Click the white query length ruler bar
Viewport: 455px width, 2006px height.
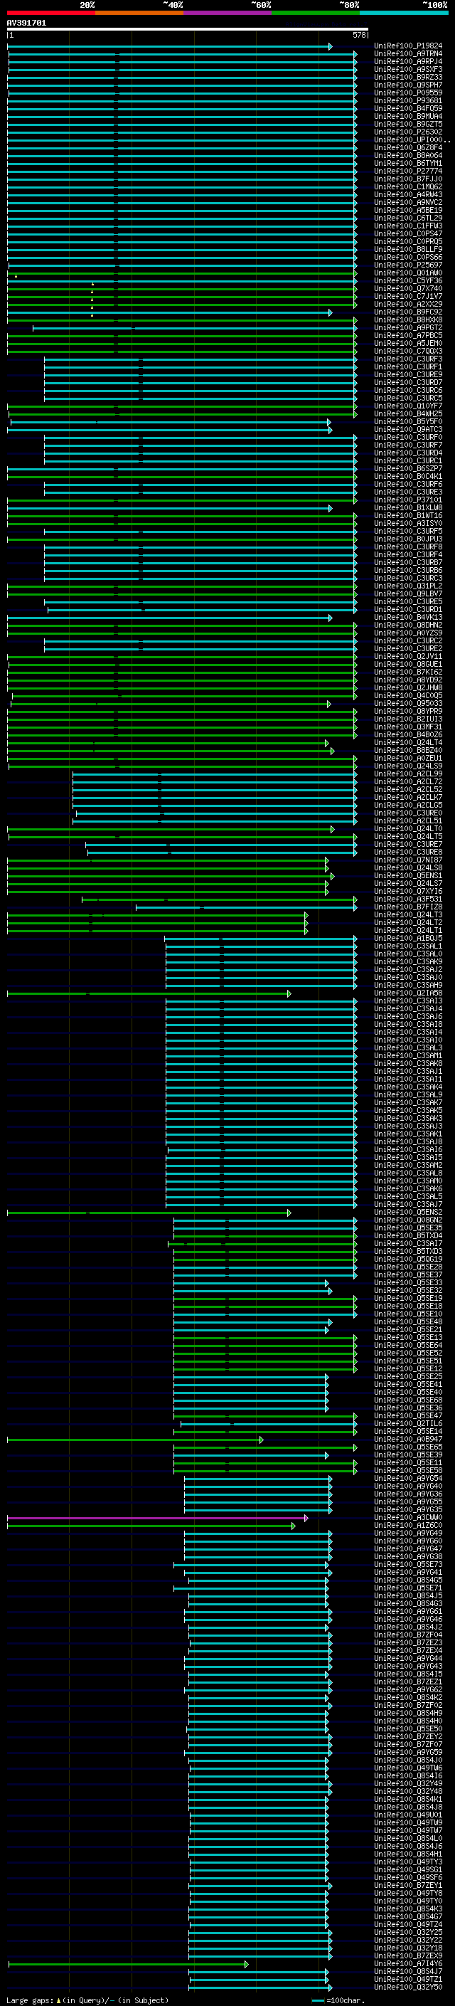click(x=188, y=30)
